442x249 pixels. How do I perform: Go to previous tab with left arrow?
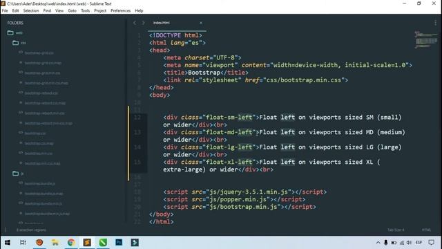click(x=135, y=23)
